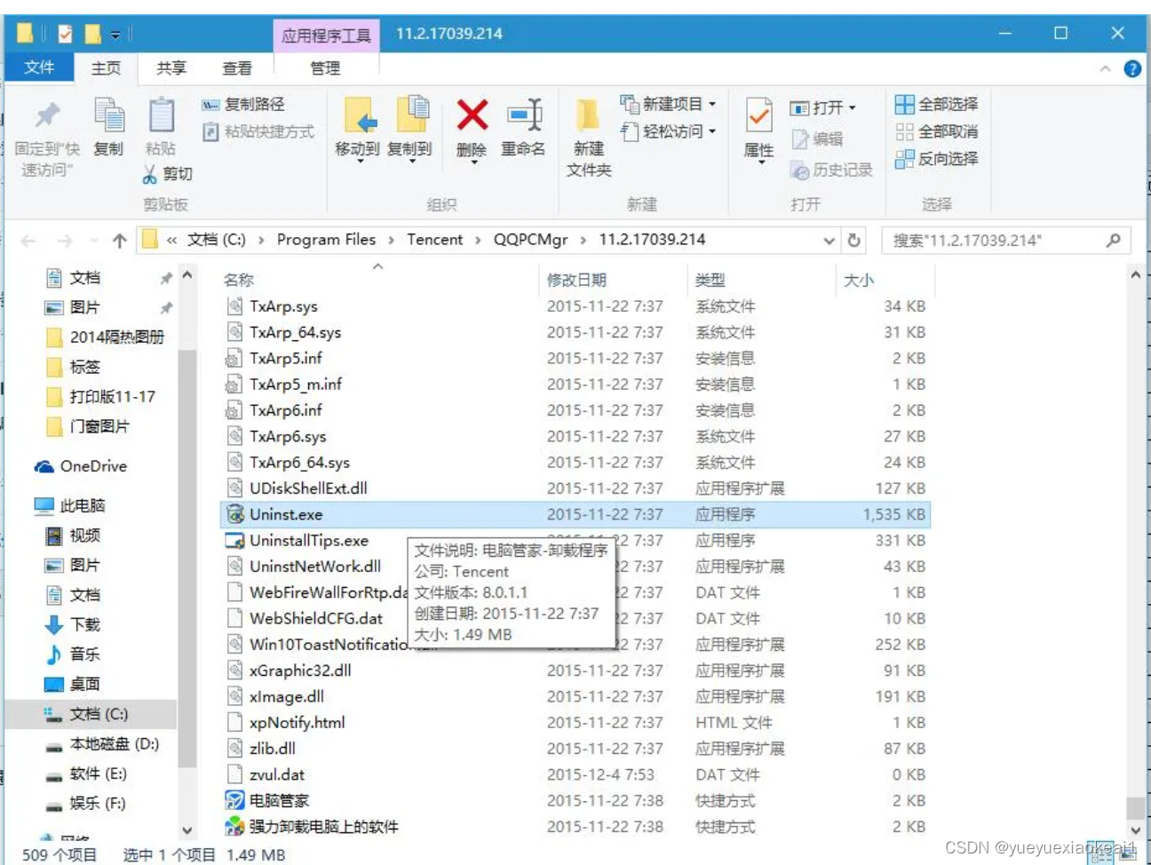Select the Uninst.exe file
The image size is (1151, 865).
pos(575,514)
